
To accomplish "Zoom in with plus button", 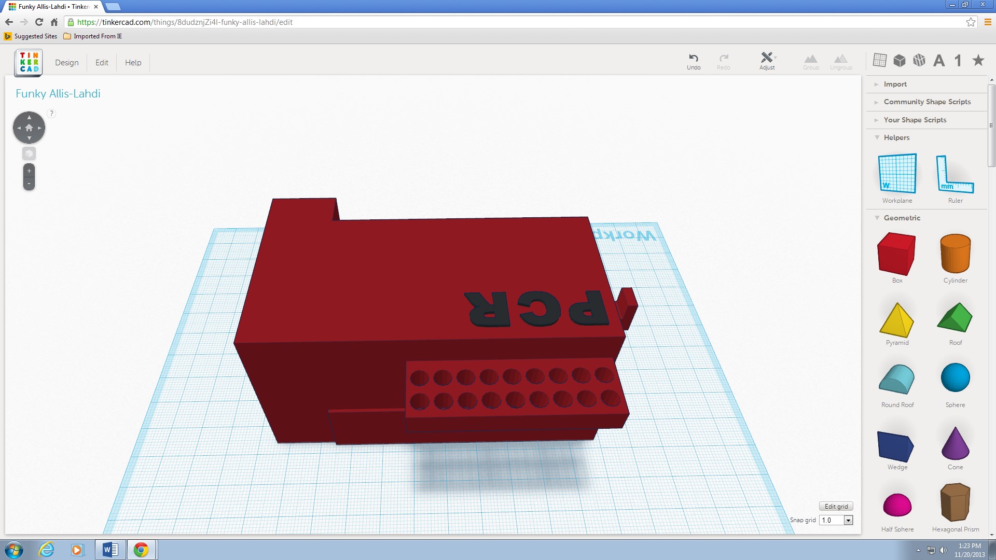I will [29, 171].
